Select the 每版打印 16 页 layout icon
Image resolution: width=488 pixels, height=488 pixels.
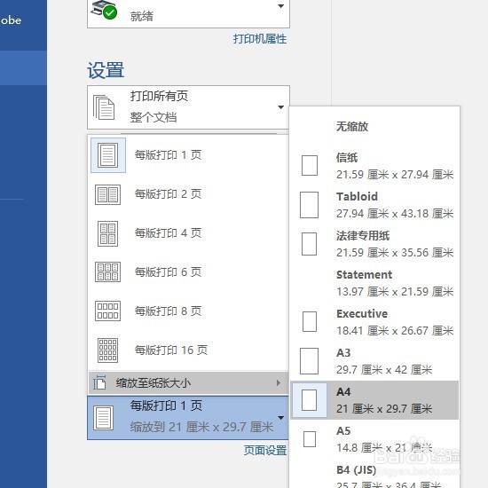click(x=107, y=350)
